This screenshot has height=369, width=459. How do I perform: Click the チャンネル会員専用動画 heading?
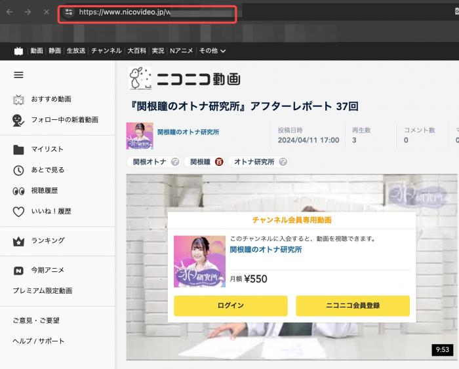(292, 220)
